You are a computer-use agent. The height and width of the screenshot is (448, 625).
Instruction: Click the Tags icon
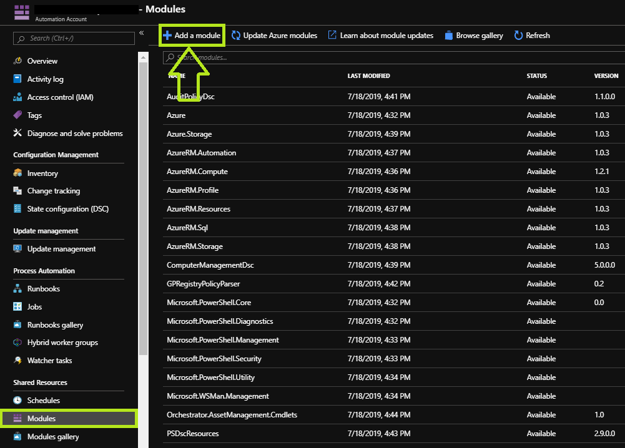[17, 115]
